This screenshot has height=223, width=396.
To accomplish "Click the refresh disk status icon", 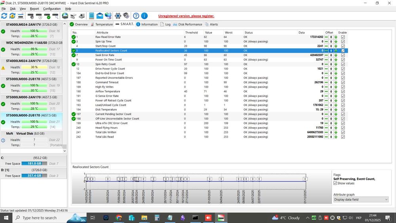I will pyautogui.click(x=4, y=16).
